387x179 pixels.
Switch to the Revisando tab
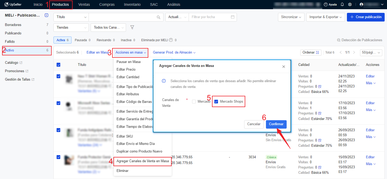pos(106,40)
